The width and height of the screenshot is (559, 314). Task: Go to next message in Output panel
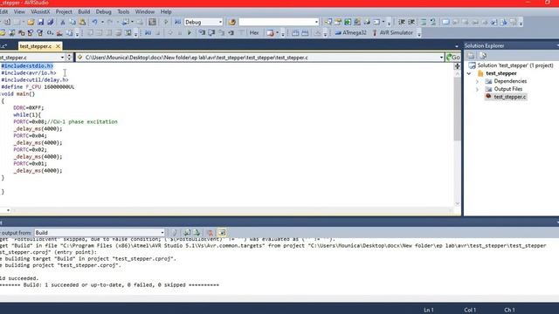pyautogui.click(x=197, y=233)
